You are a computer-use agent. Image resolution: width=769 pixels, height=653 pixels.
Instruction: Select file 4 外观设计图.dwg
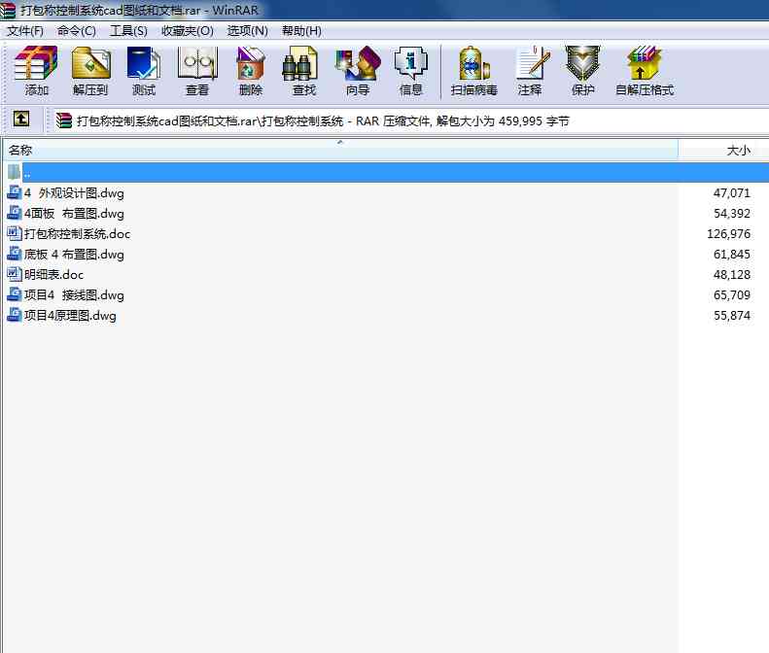click(74, 192)
